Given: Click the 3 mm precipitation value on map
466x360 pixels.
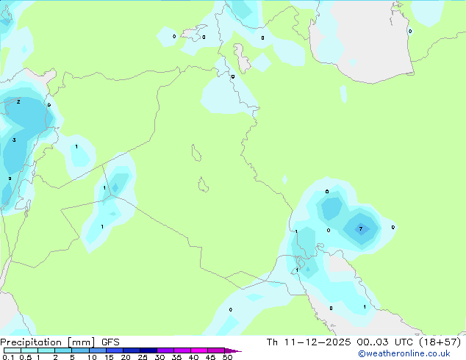Looking at the screenshot, I should coord(14,140).
